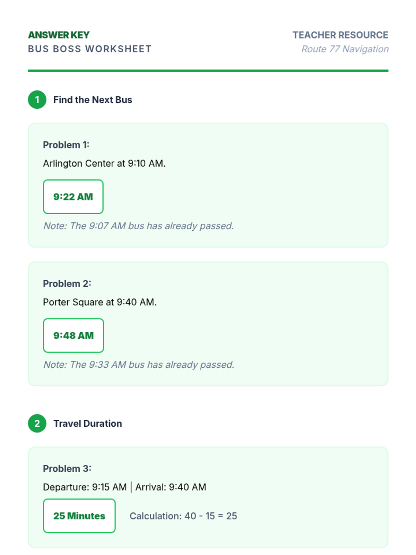The width and height of the screenshot is (416, 555).
Task: Click the Route 77 Navigation text
Action: tap(345, 49)
